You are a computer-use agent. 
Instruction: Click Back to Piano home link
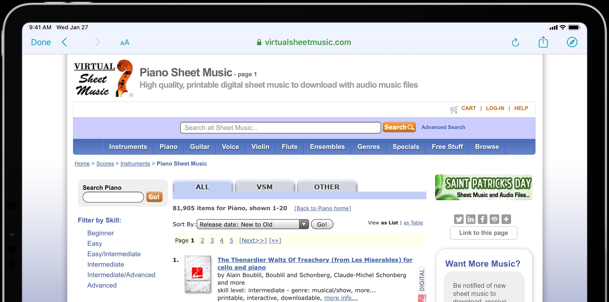(x=323, y=208)
